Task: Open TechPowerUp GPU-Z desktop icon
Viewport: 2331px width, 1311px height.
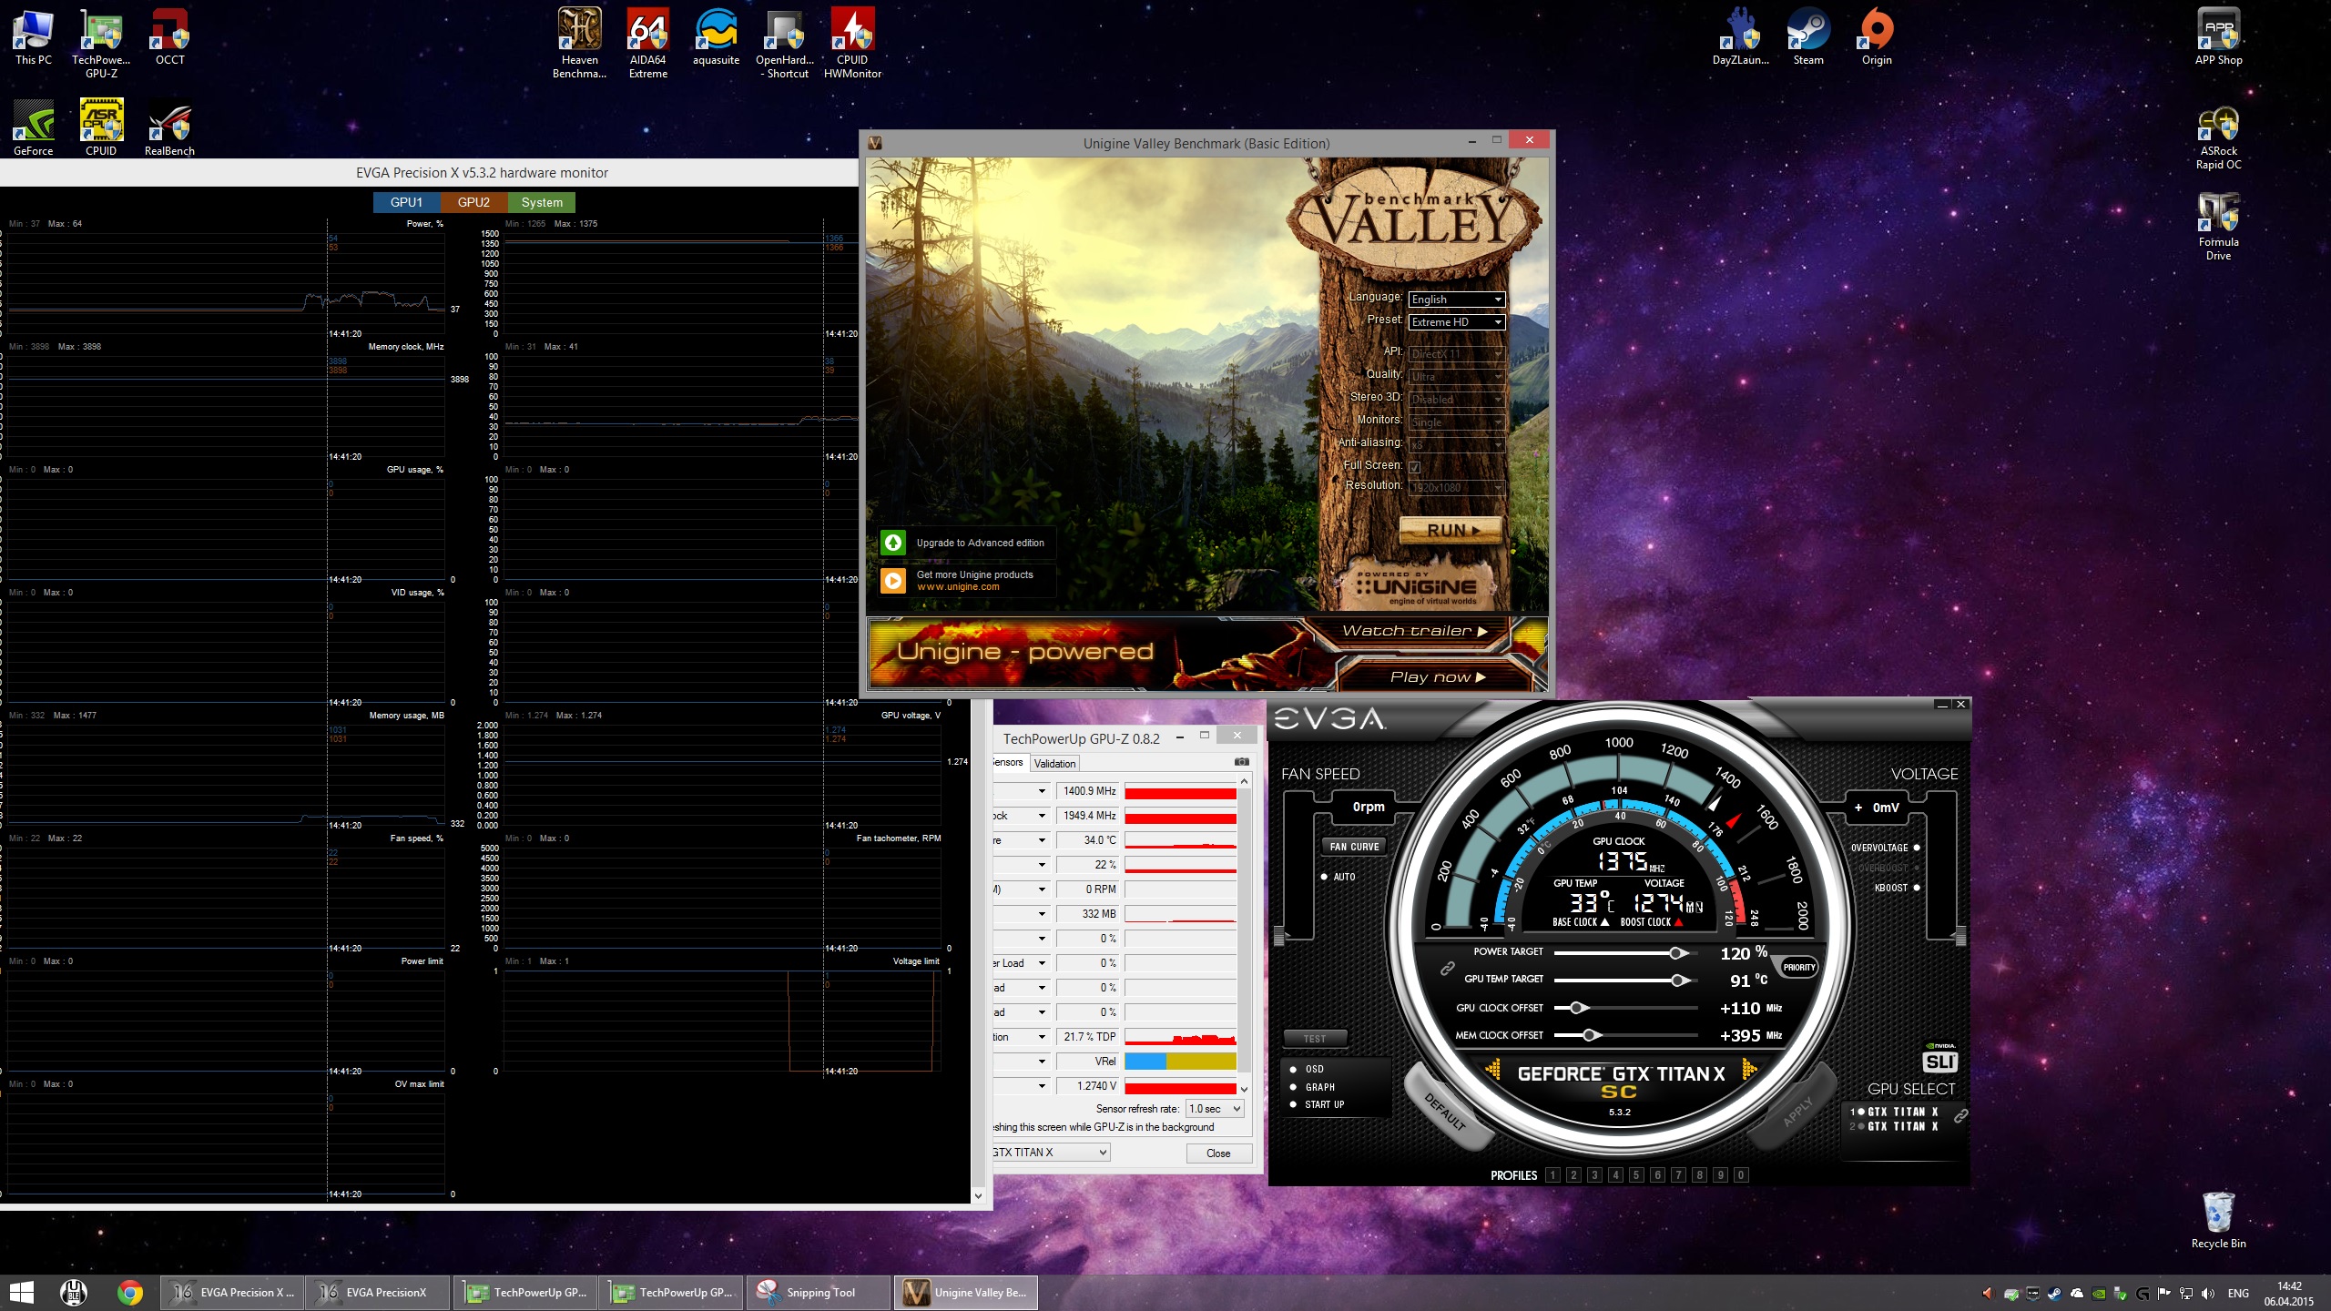Action: pos(101,43)
